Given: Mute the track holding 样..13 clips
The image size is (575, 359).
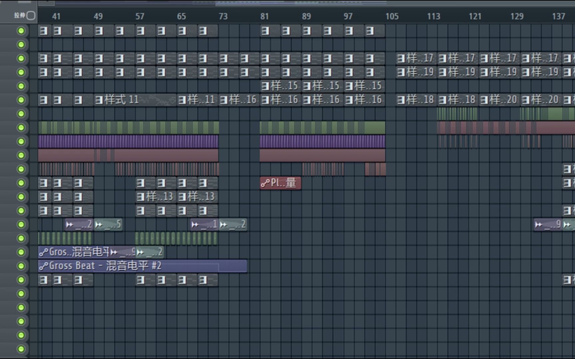Looking at the screenshot, I should (21, 197).
